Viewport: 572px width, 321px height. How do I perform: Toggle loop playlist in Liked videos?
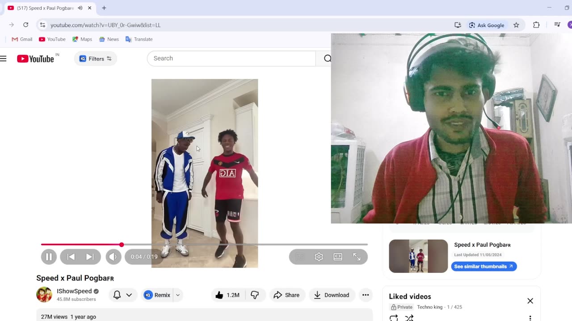click(394, 318)
